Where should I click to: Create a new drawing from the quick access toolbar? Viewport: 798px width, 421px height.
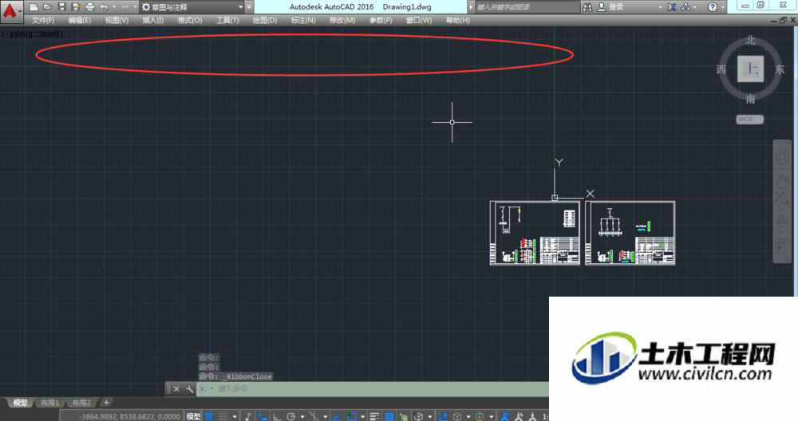34,6
